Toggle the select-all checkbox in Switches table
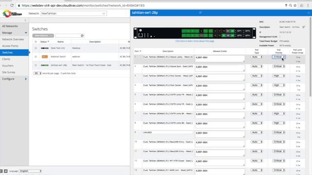This screenshot has width=312, height=175. (36, 42)
